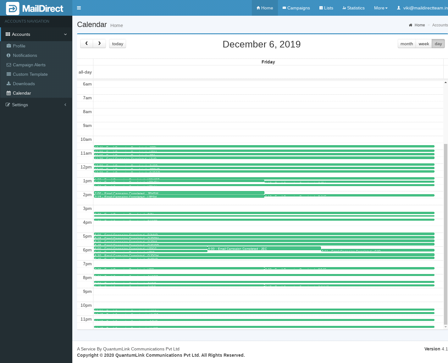This screenshot has height=363, width=448.
Task: Open the More dropdown menu
Action: (x=380, y=8)
